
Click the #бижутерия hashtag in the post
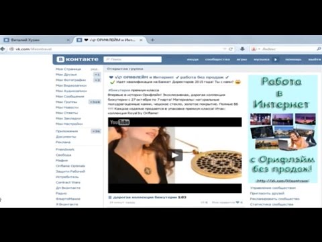[x=119, y=90]
